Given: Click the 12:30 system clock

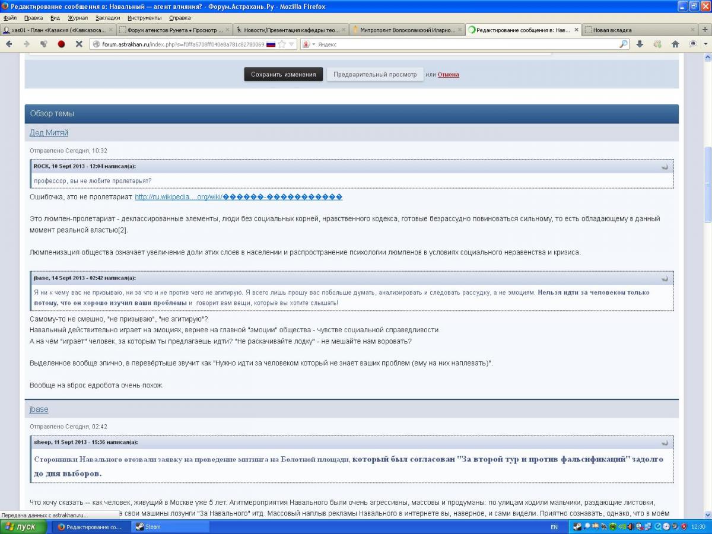Looking at the screenshot, I should point(698,527).
